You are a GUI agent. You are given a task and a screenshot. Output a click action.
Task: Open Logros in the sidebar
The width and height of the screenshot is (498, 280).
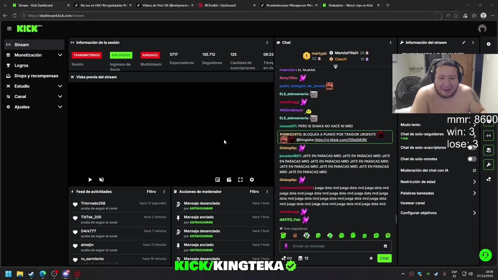tap(34, 66)
